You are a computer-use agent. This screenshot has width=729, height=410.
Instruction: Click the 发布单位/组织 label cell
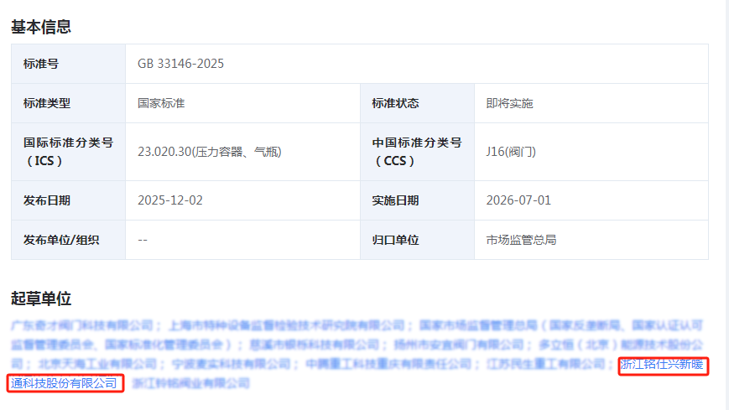click(68, 240)
